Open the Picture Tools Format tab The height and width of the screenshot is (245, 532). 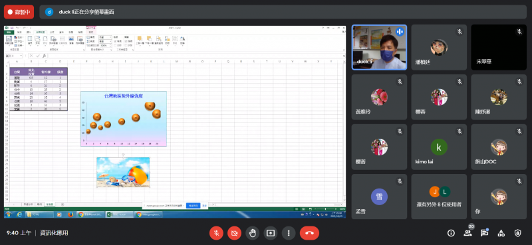pos(91,32)
